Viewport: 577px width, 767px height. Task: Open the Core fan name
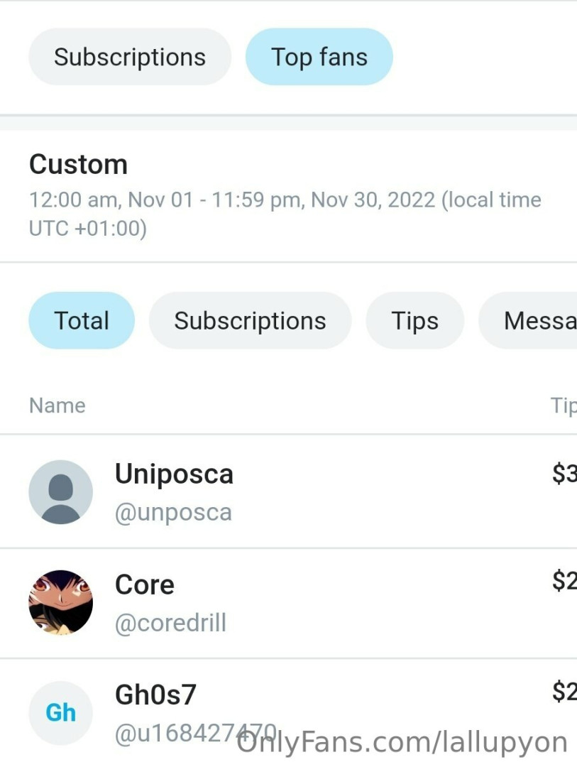(145, 584)
